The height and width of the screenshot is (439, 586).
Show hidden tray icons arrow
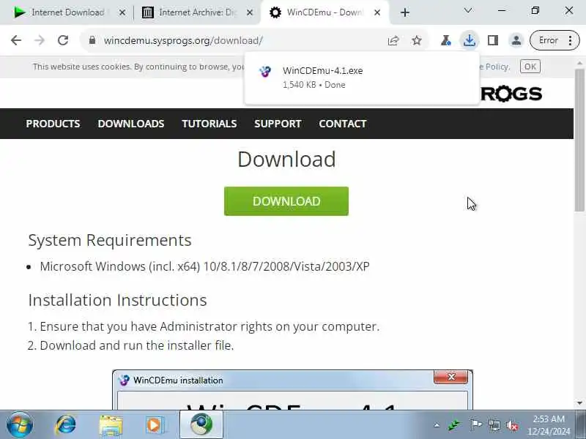(x=436, y=425)
